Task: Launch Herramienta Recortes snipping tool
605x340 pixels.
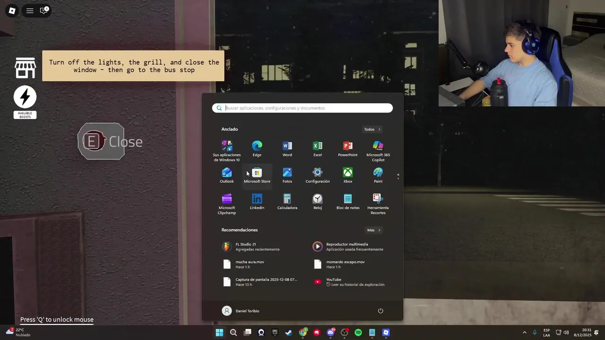Action: (378, 204)
